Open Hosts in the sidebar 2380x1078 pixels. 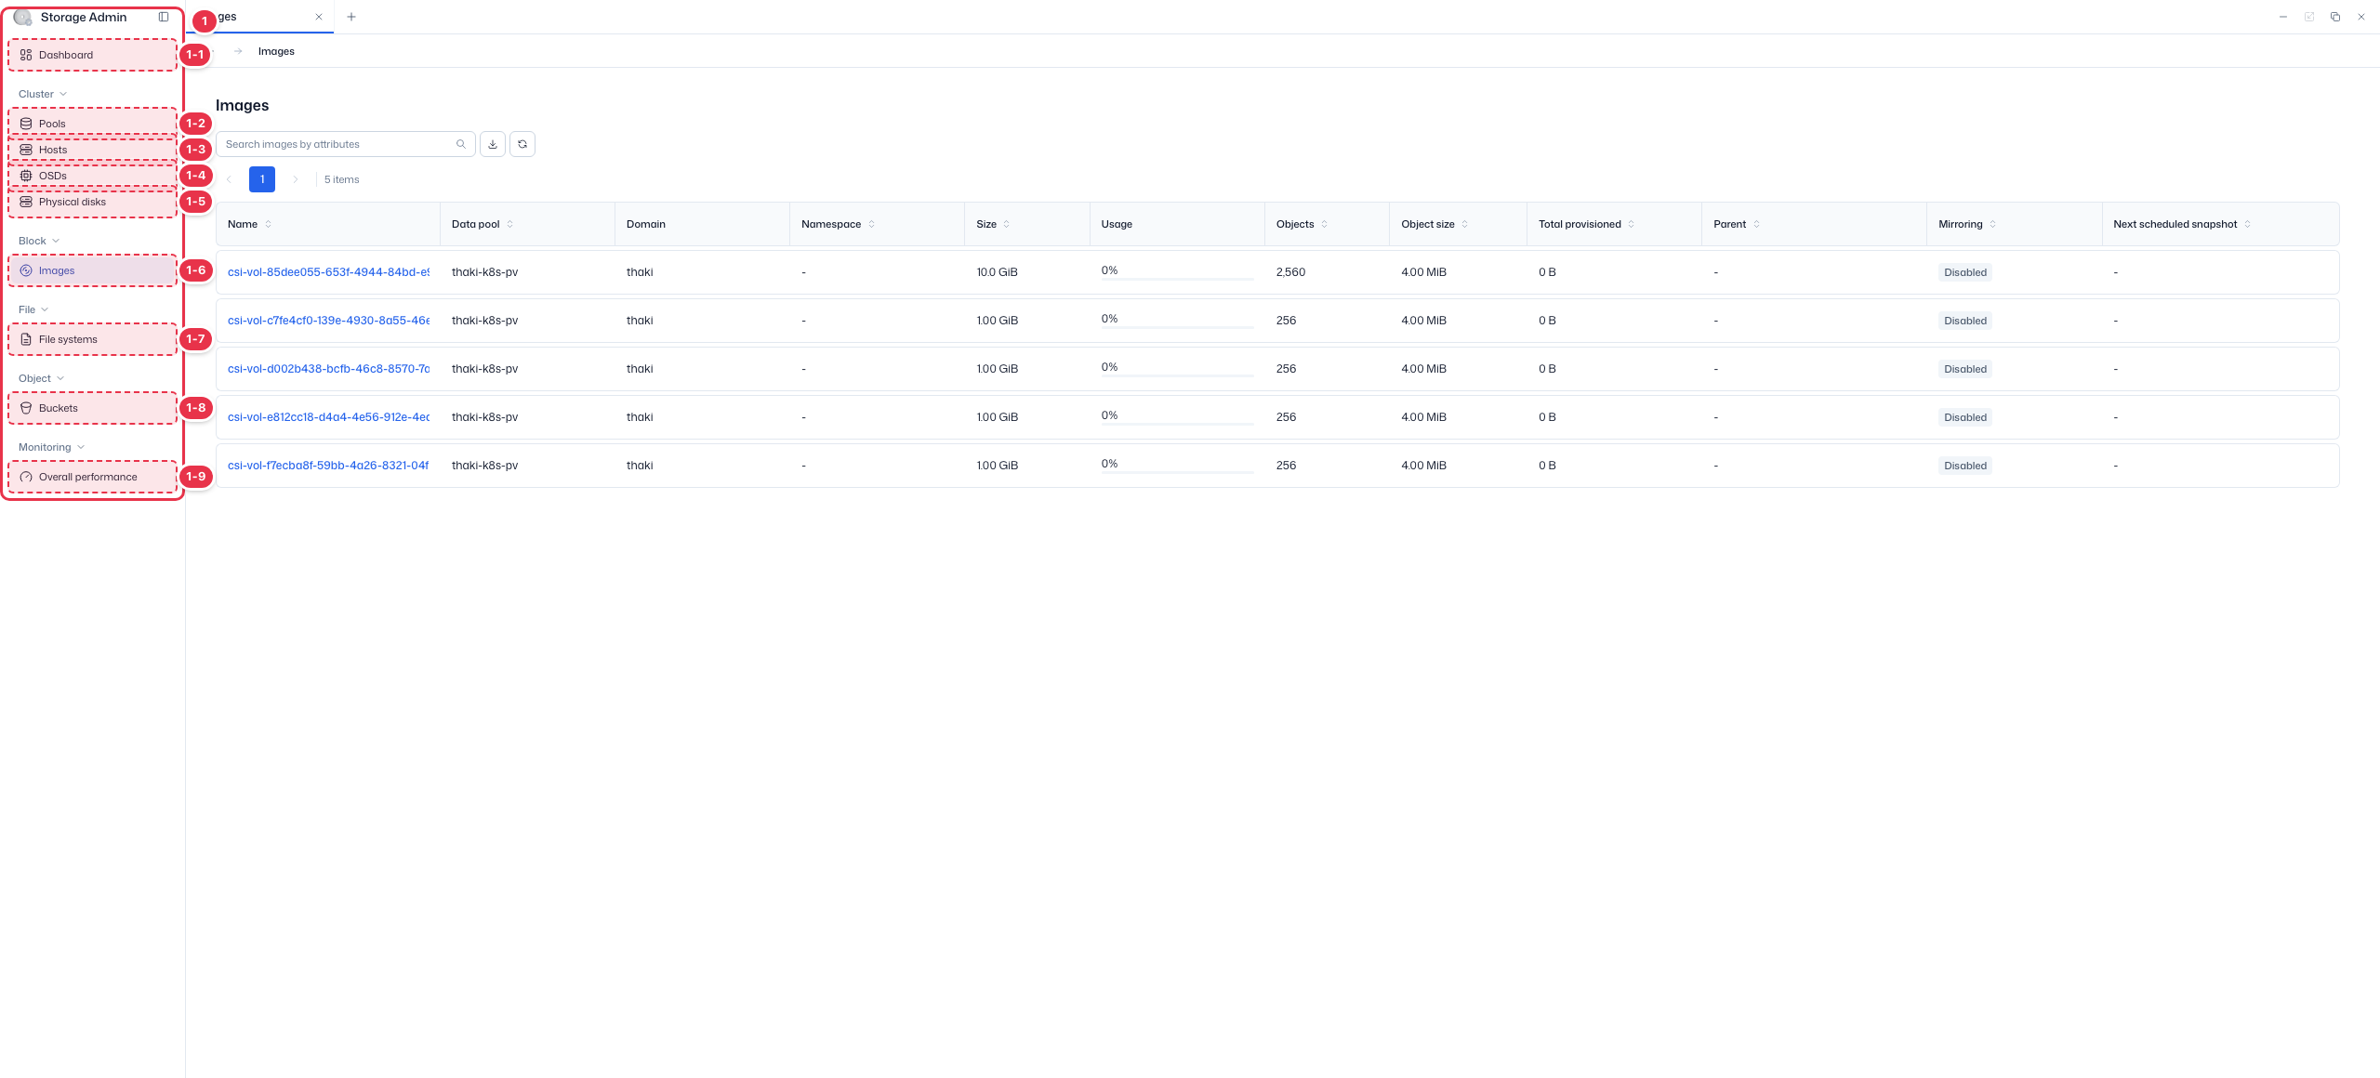[x=93, y=150]
